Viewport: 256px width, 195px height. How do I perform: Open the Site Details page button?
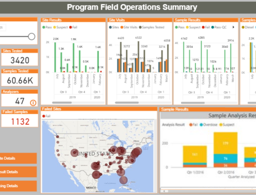[x=17, y=158]
